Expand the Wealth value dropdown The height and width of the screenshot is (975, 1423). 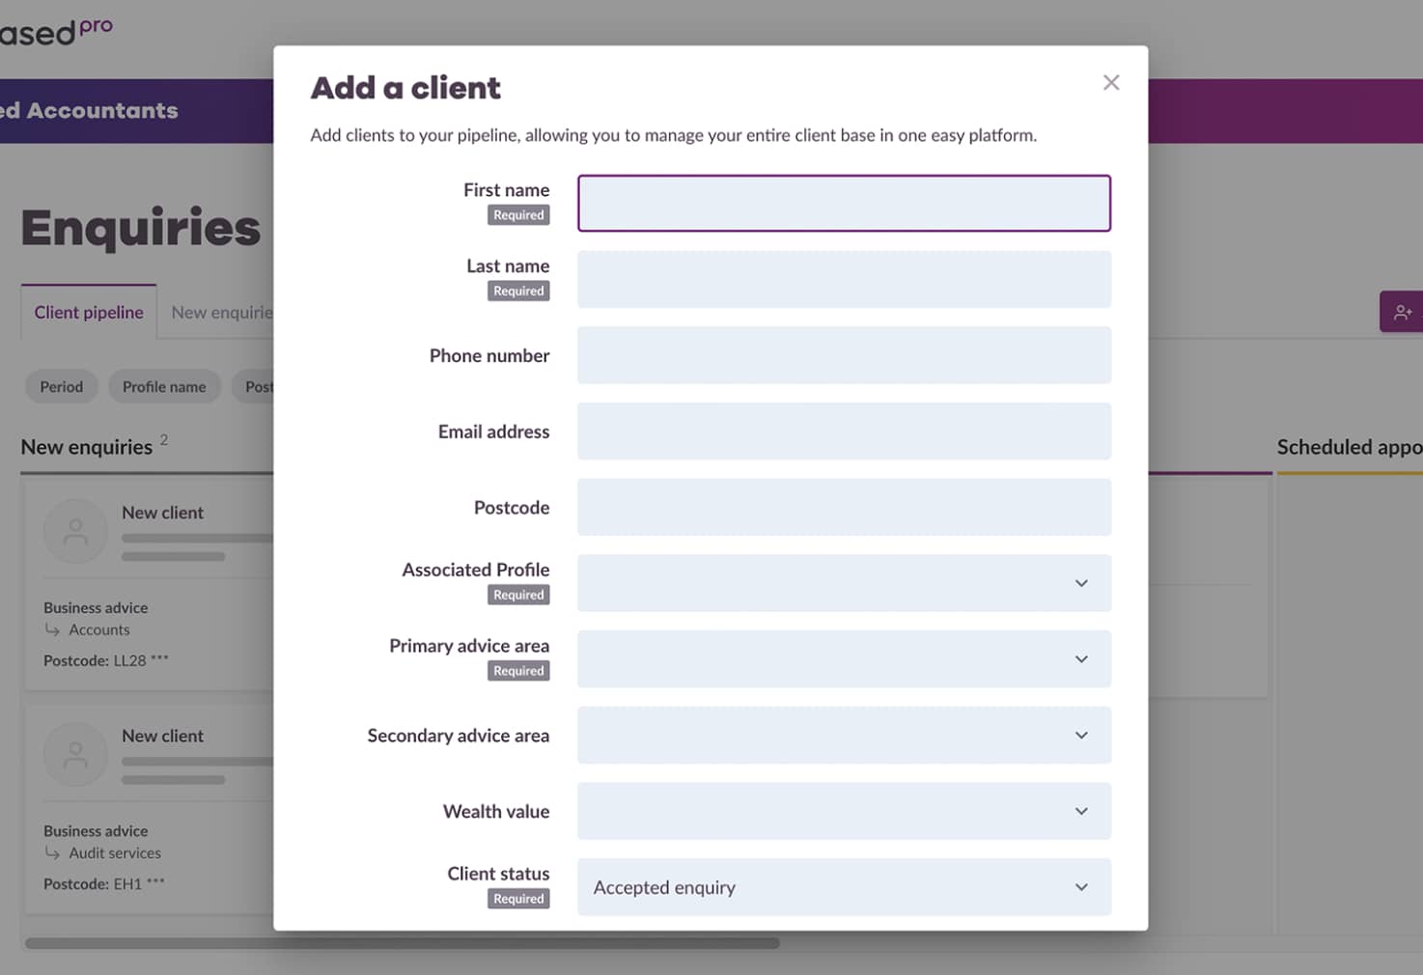pos(844,811)
